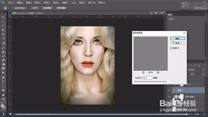Click the 属性 Properties panel tab
Viewport: 208px width, 117px height.
click(x=170, y=15)
